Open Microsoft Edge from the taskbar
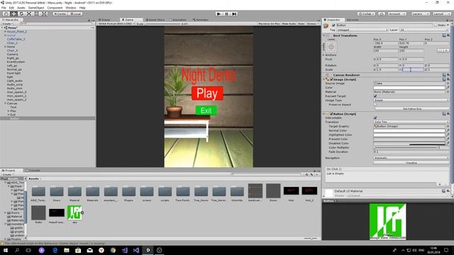 click(x=55, y=250)
